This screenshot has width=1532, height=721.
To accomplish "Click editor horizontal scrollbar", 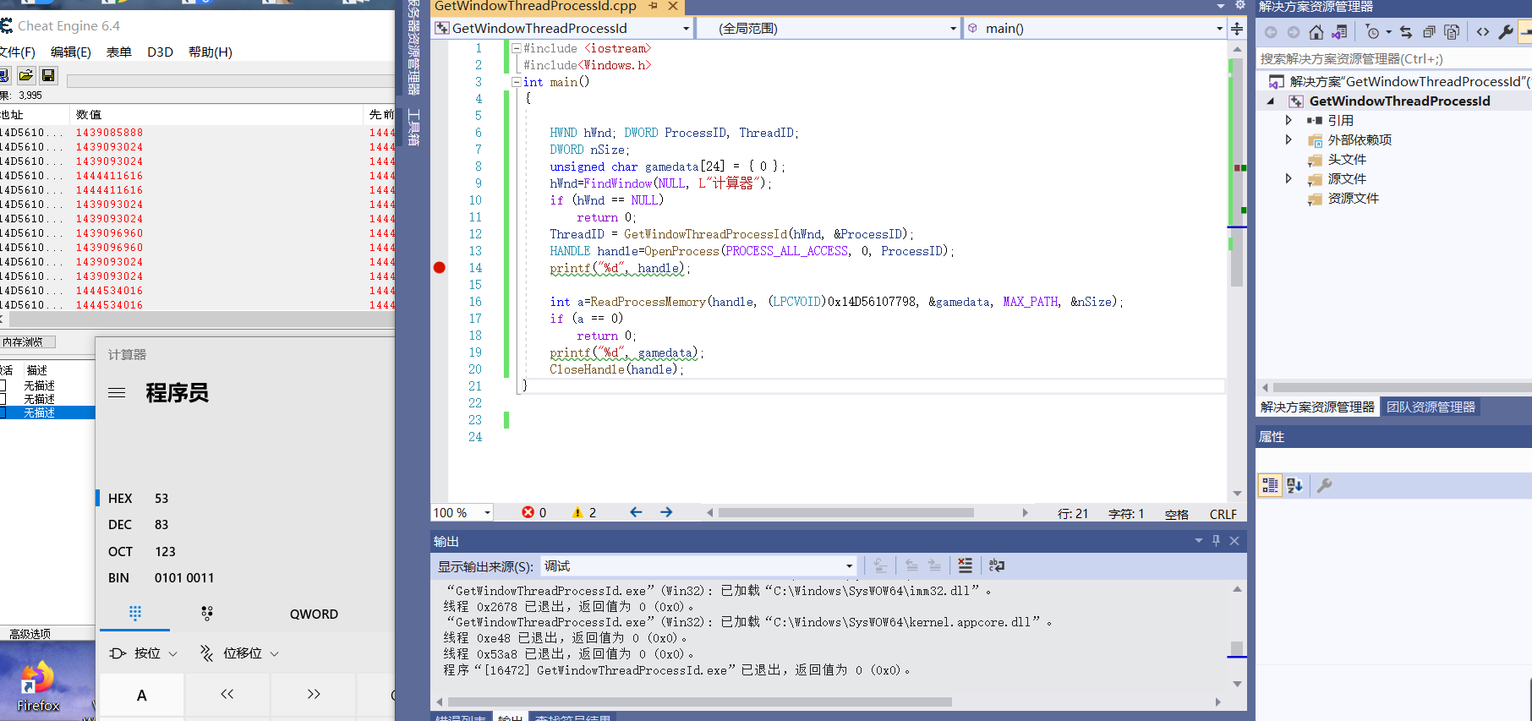I will tap(845, 512).
